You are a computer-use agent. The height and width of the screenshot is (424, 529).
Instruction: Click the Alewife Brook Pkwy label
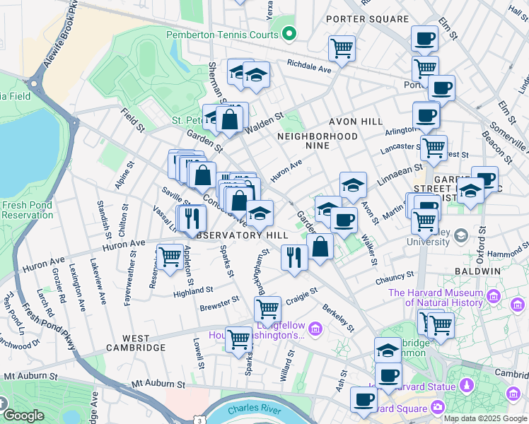(x=60, y=34)
